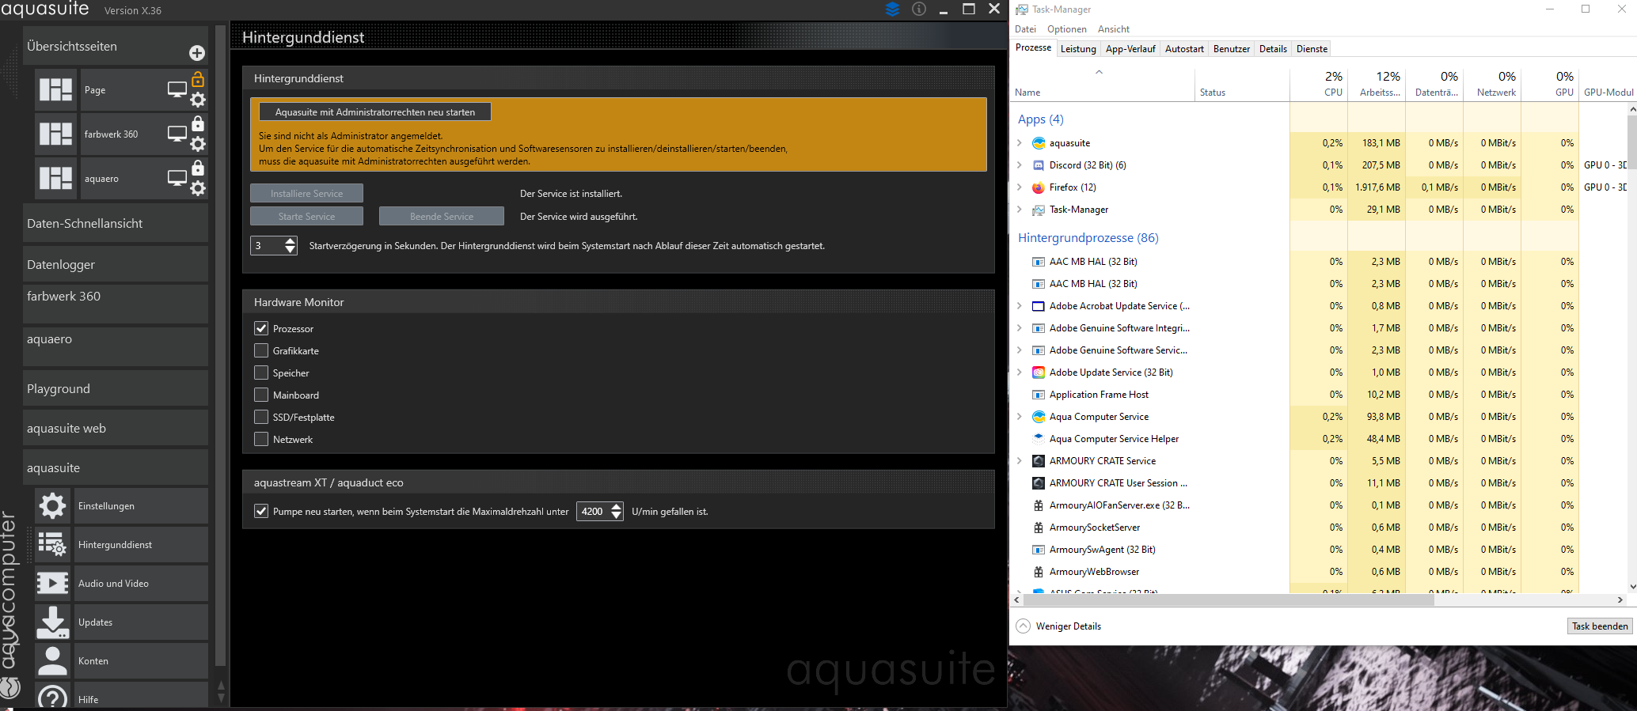Restart Aquasuite with administrator rights

(x=375, y=112)
